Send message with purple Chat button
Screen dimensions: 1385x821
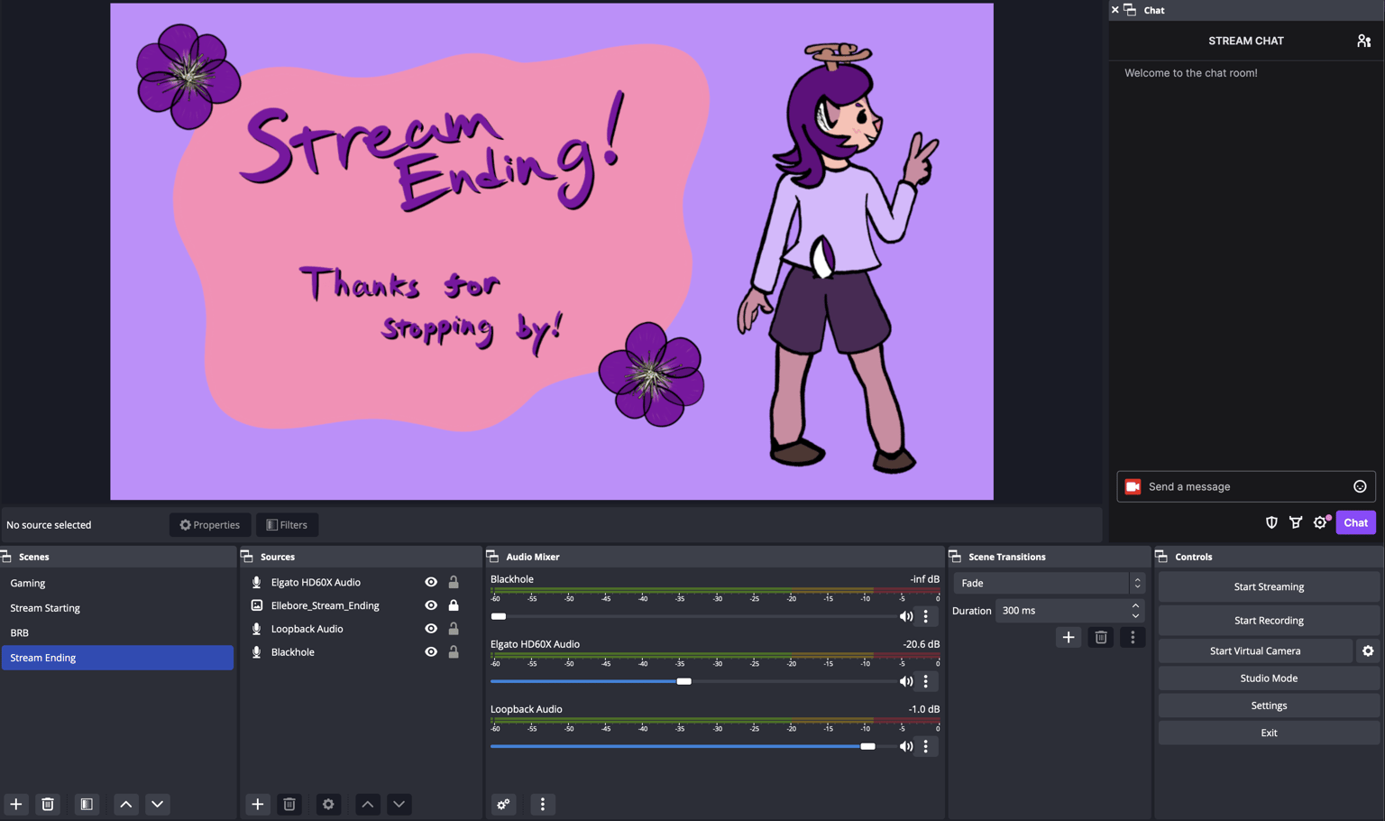tap(1355, 522)
